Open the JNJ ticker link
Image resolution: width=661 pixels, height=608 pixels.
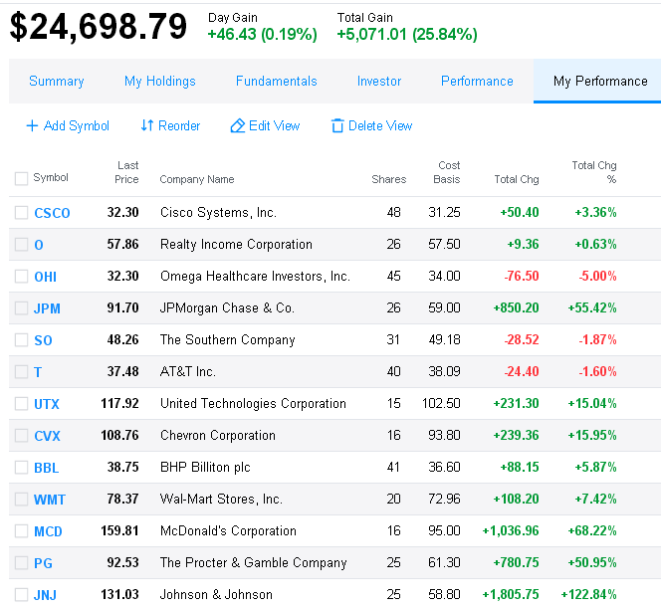tap(45, 595)
